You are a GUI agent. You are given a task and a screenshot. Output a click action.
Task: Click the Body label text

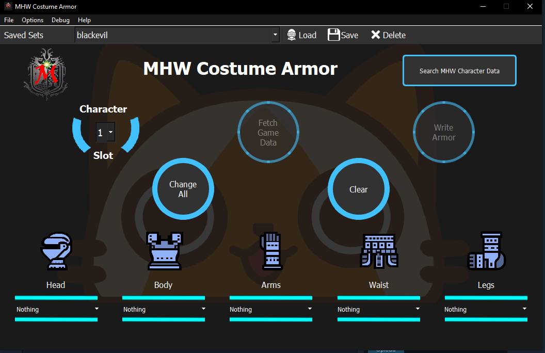click(x=163, y=285)
